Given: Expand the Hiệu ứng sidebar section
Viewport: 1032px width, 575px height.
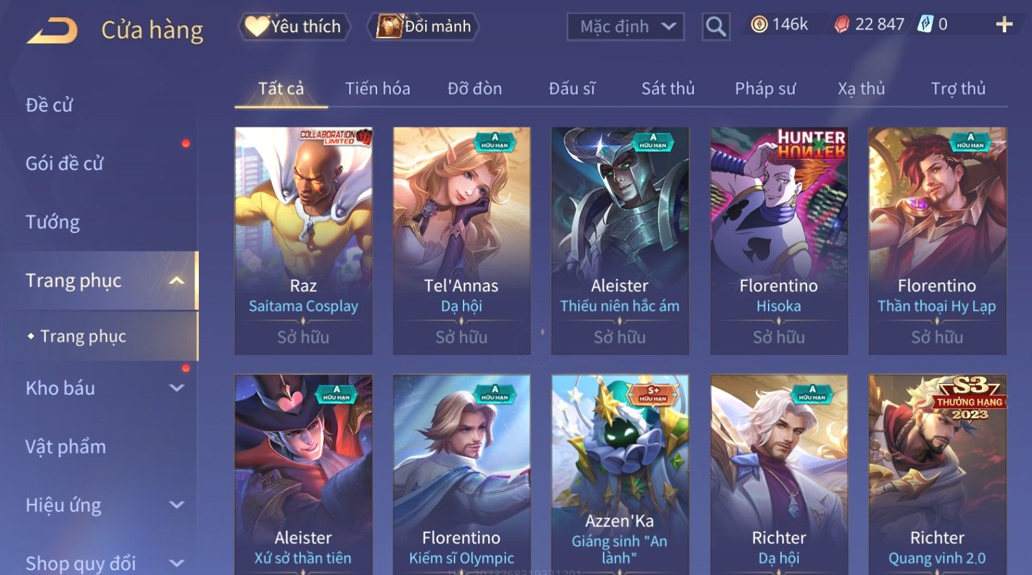Looking at the screenshot, I should [176, 505].
